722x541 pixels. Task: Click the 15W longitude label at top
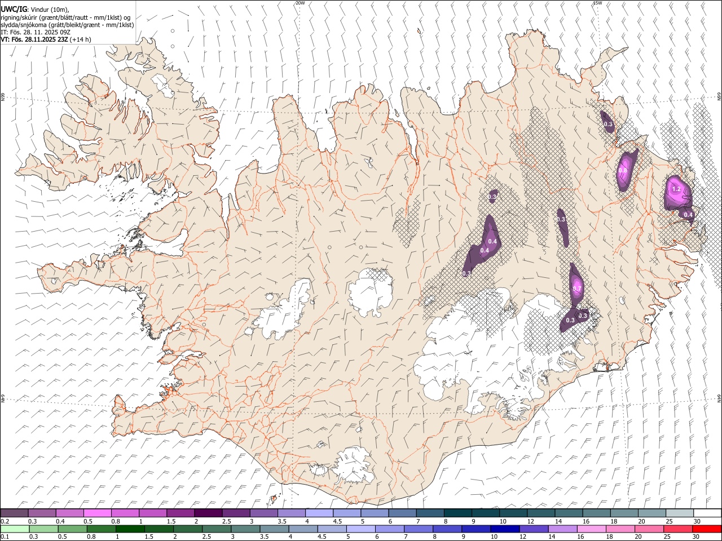(597, 3)
